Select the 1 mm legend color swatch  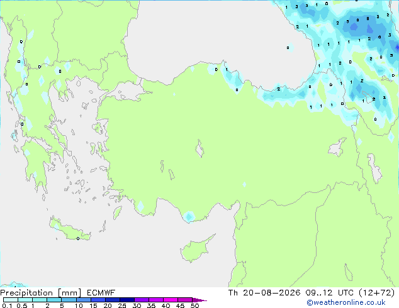40,300
